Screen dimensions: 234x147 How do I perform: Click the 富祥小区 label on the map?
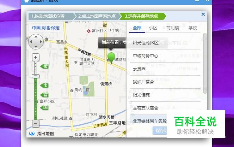pyautogui.click(x=47, y=101)
